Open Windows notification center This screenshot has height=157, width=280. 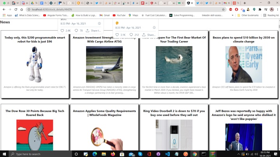276,154
